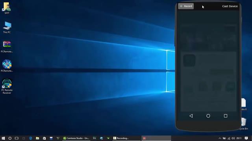Open Cast Device in the phone mirror window
Viewport: 252px width, 141px height.
pyautogui.click(x=230, y=6)
